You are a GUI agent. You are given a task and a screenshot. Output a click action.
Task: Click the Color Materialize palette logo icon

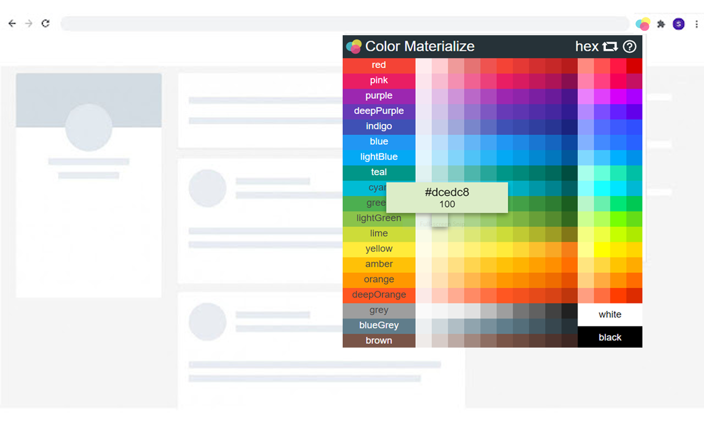coord(354,46)
